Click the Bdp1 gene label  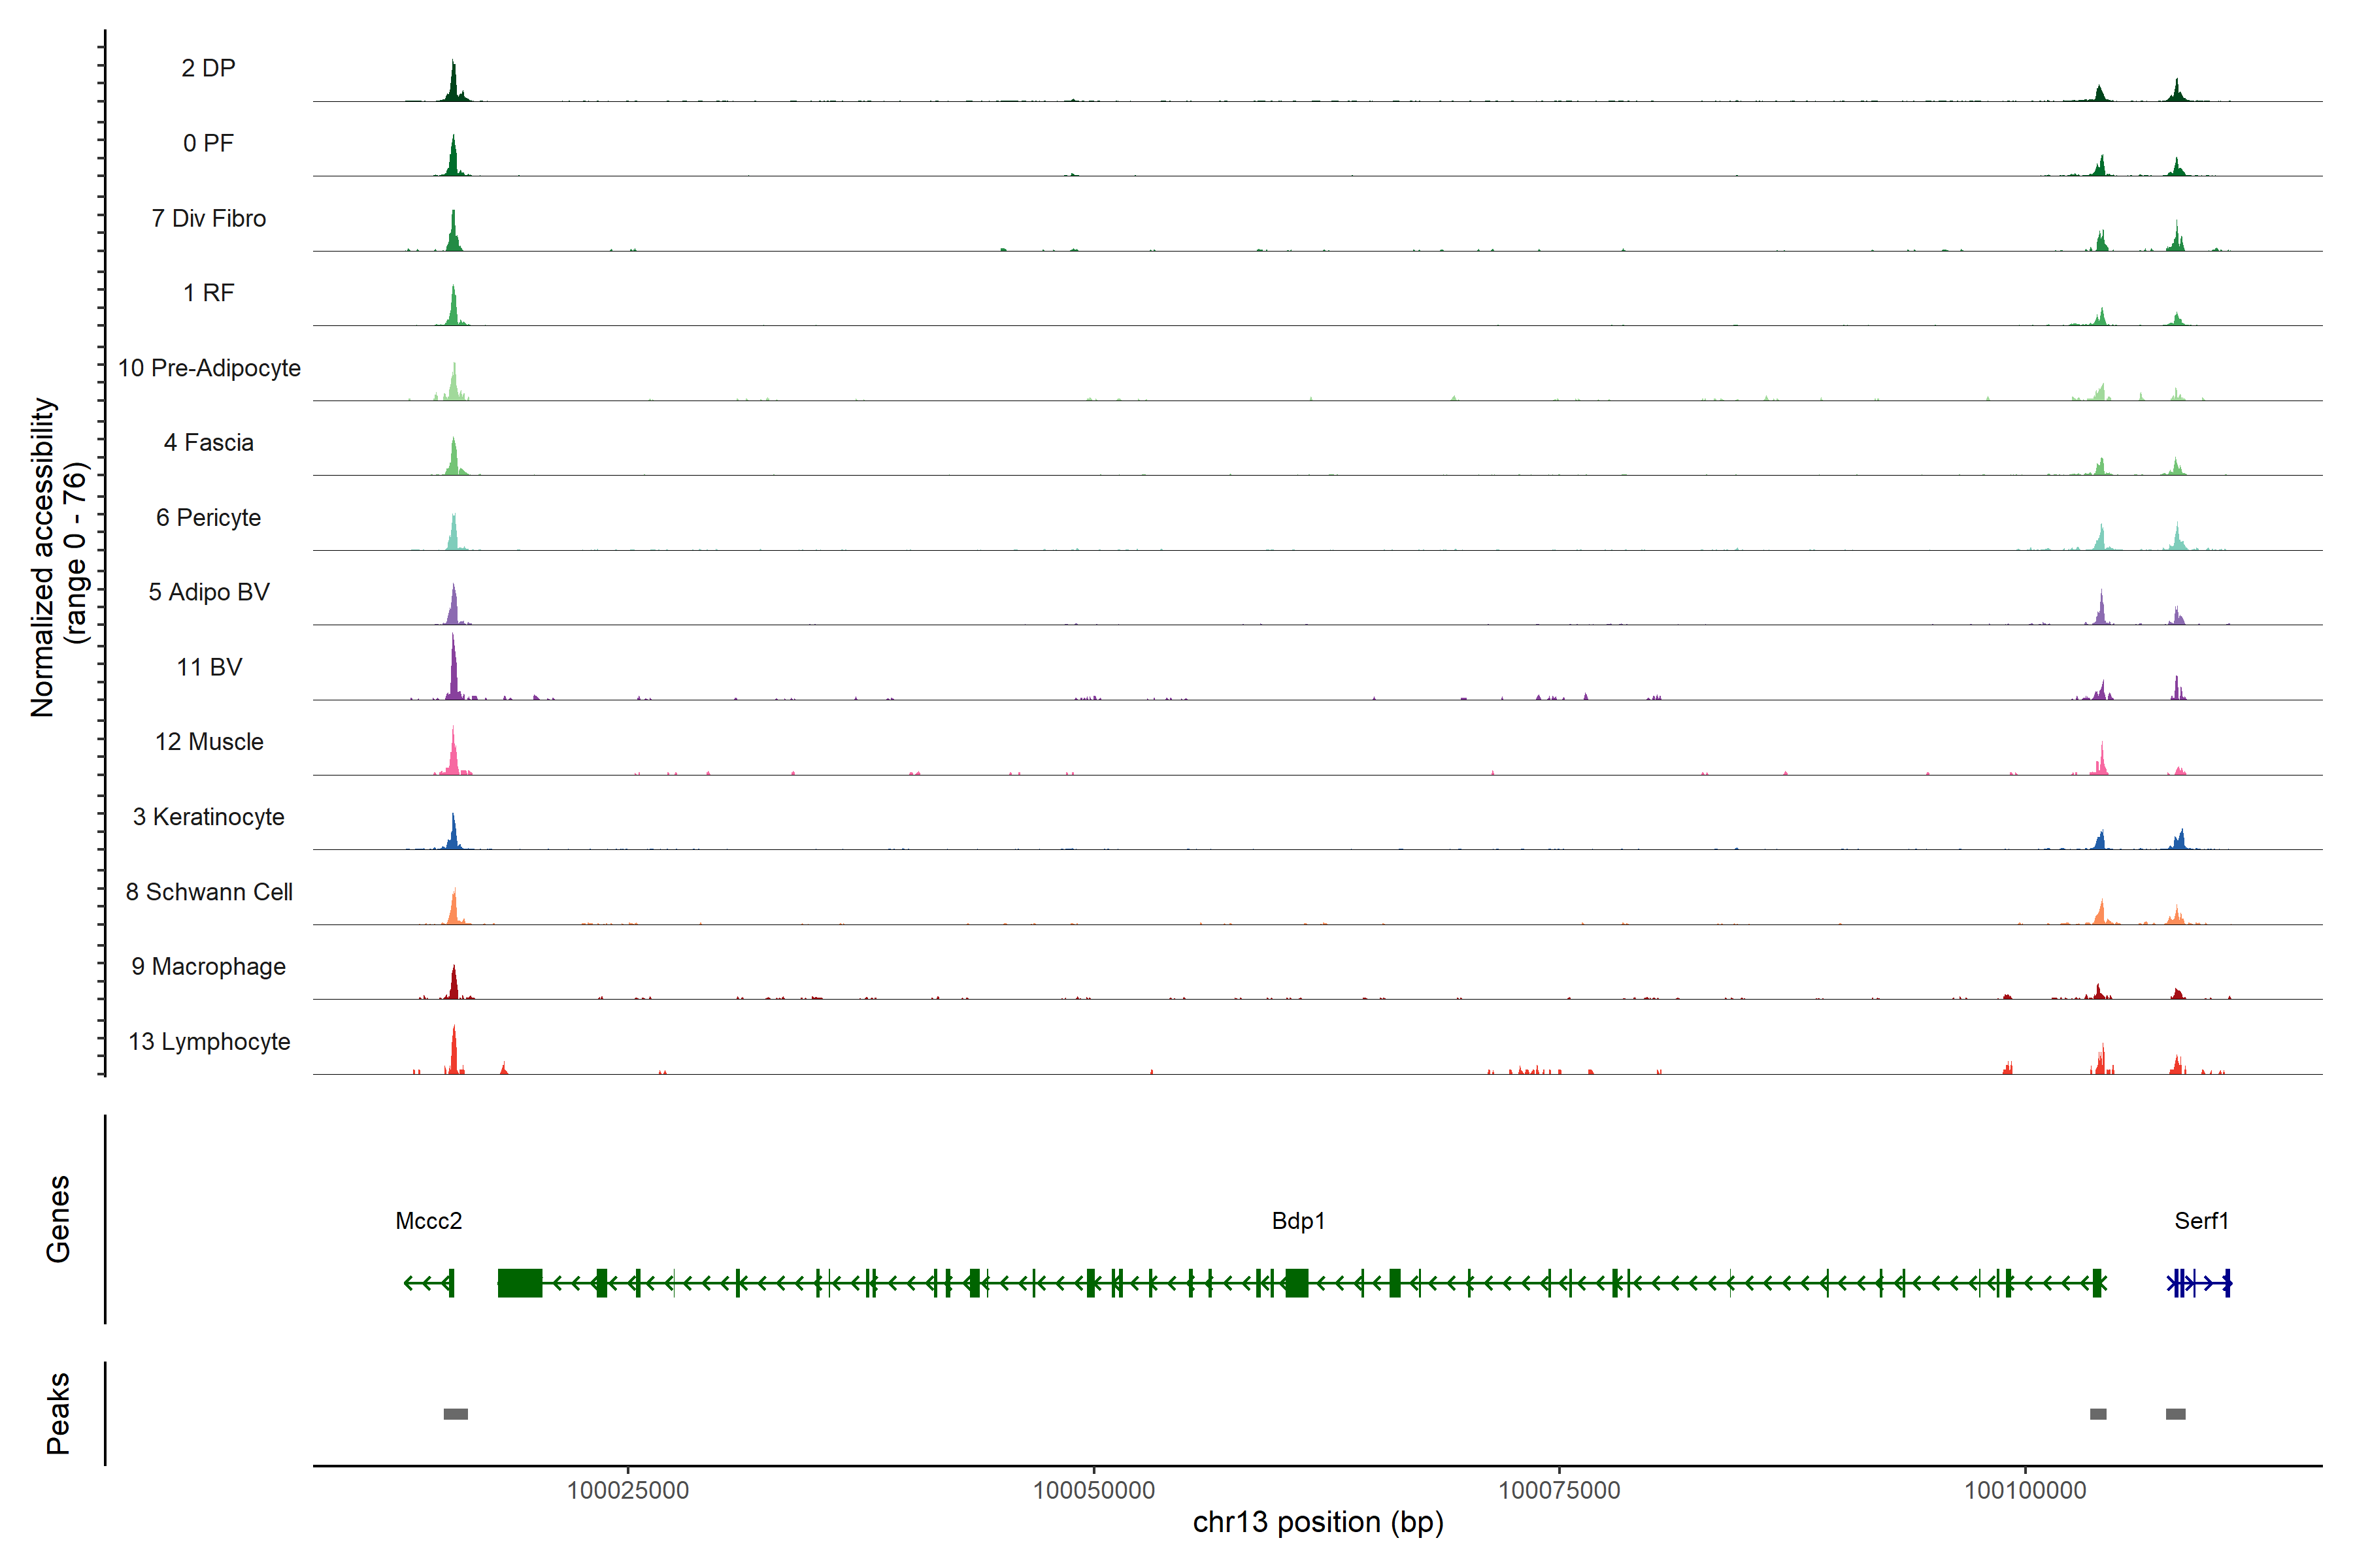[1297, 1221]
